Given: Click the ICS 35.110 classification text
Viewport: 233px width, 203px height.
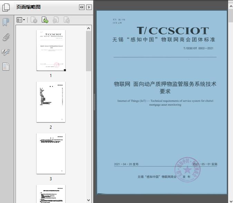Looking at the screenshot, I should 119,20.
